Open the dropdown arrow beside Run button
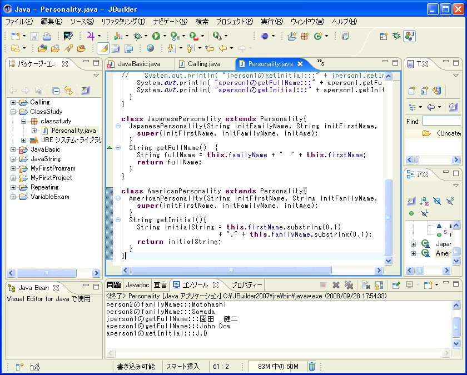Screen dimensions: 467x375 point(165,36)
